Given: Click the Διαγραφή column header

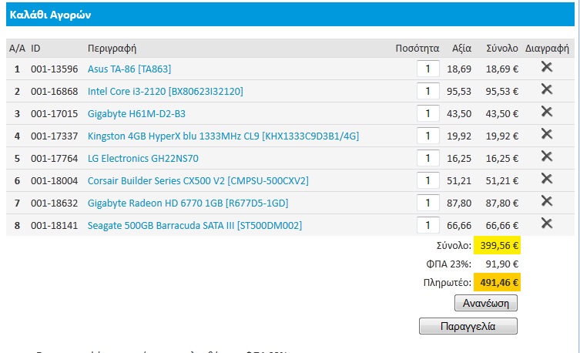Looking at the screenshot, I should tap(547, 49).
